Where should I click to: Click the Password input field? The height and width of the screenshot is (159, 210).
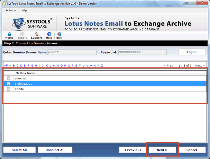tap(143, 52)
